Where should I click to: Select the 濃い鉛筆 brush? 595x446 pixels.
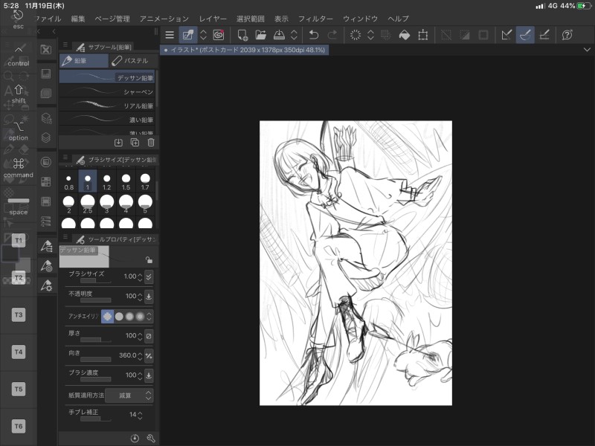pyautogui.click(x=107, y=120)
